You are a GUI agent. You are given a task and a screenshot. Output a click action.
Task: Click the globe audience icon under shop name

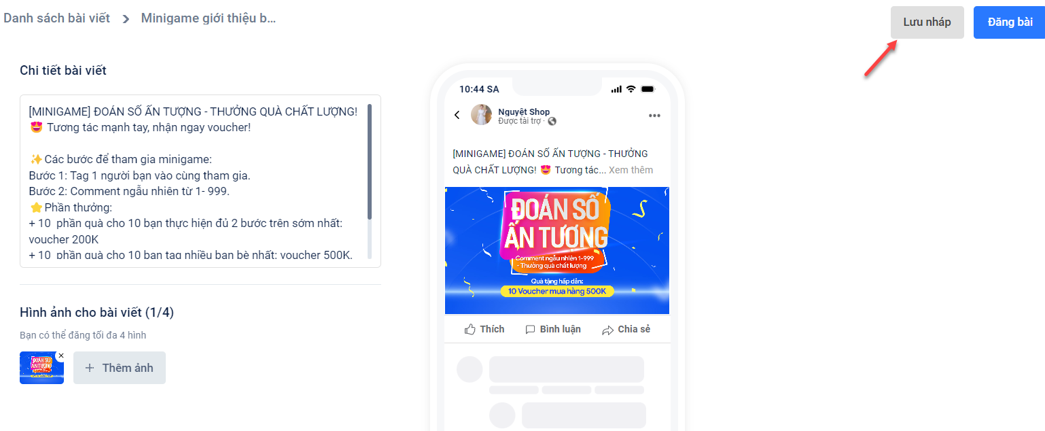click(x=552, y=122)
